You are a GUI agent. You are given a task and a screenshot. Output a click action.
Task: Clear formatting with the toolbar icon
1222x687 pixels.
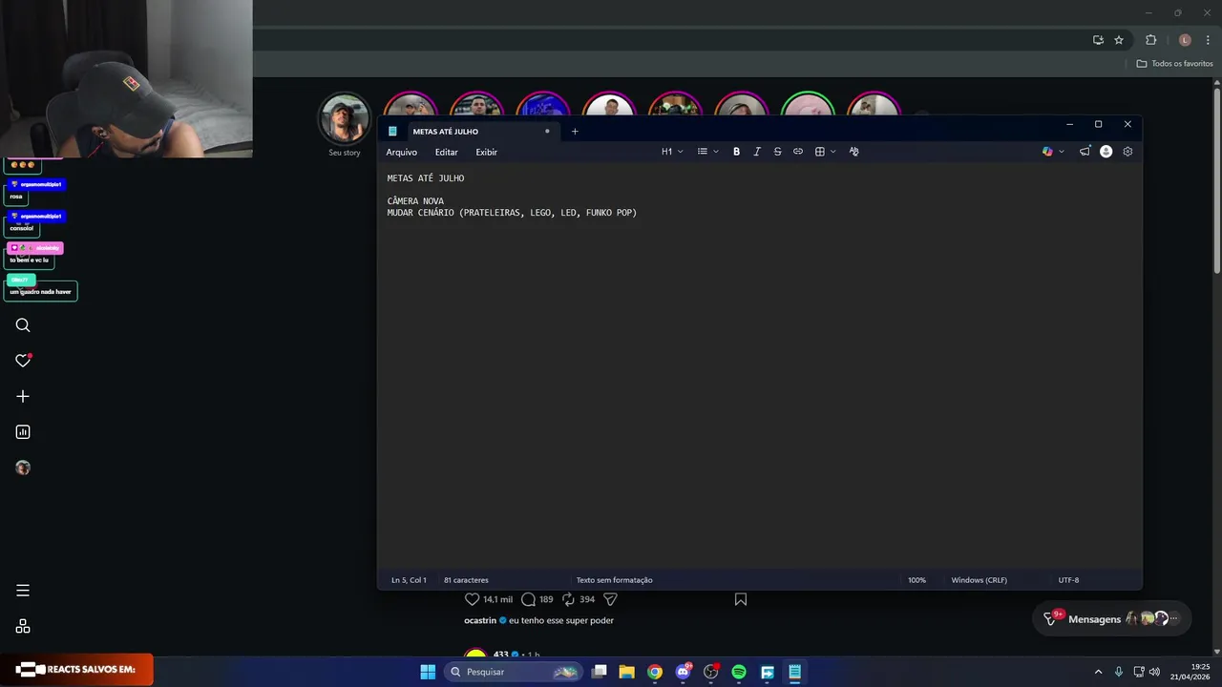853,152
